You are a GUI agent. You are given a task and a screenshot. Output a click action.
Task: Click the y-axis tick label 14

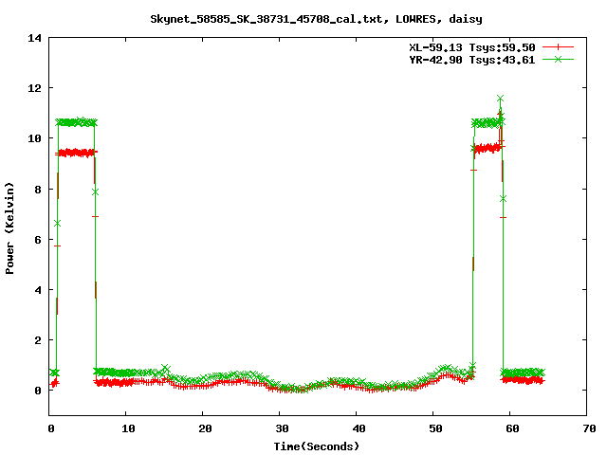point(34,38)
